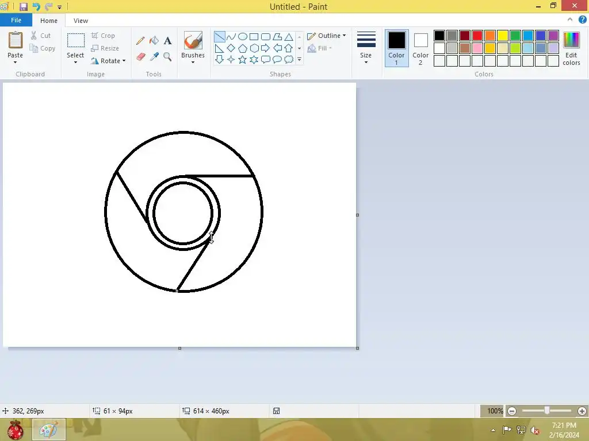Choose the Four-point star shape

231,59
